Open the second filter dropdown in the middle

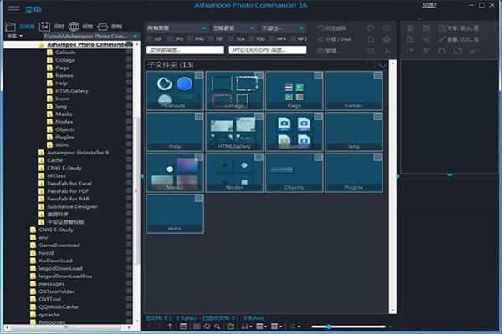(x=233, y=28)
